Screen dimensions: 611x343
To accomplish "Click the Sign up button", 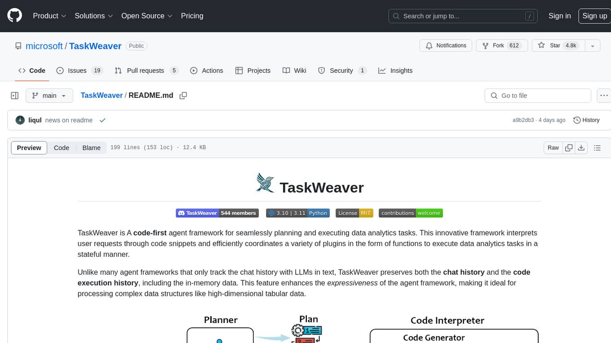I will pyautogui.click(x=594, y=16).
